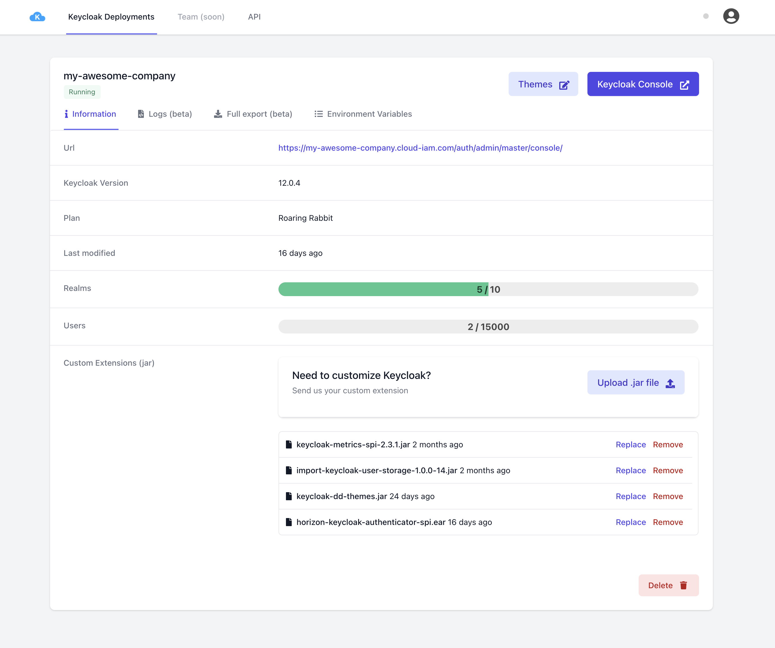The width and height of the screenshot is (775, 648).
Task: Open the my-awesome-company admin console URL
Action: click(420, 148)
